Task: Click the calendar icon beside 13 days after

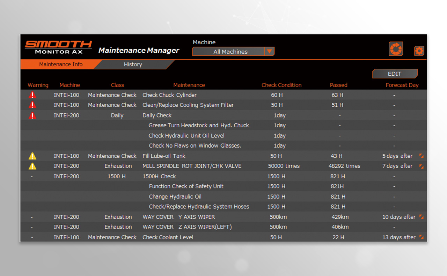Action: (421, 237)
